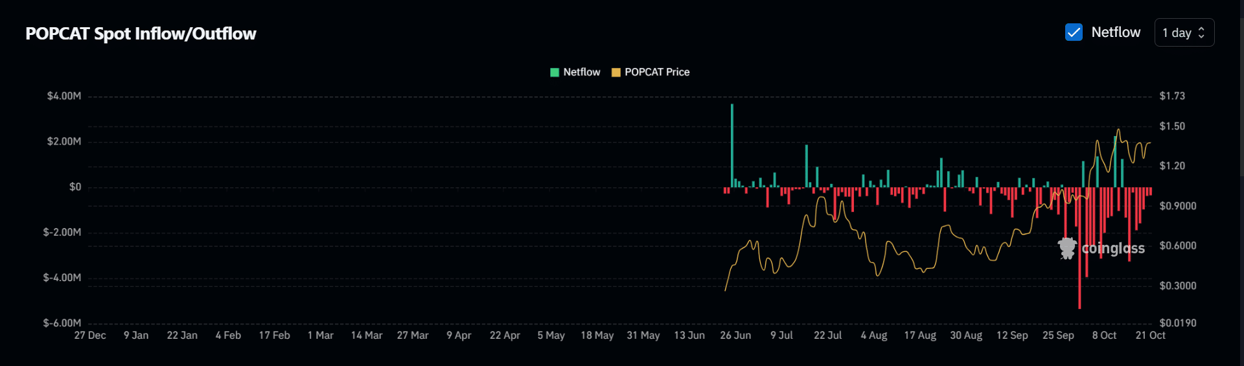The image size is (1244, 366).
Task: Select the tallest green inflow bar
Action: 732,146
